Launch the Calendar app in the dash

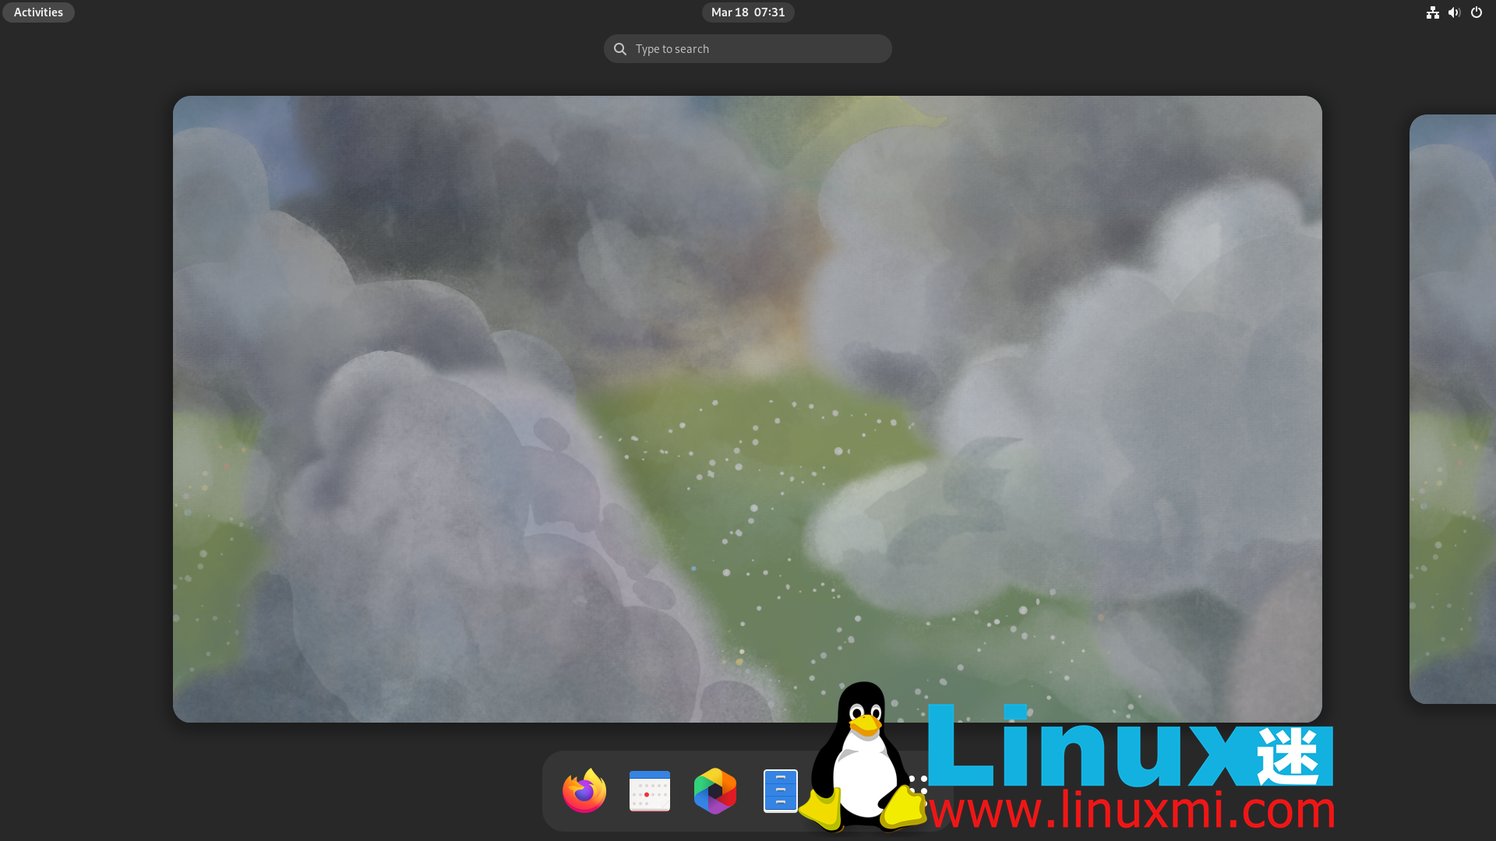point(650,790)
